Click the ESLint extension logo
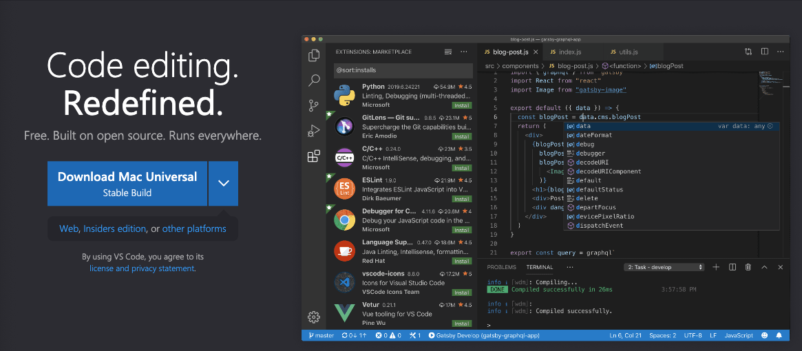802x351 pixels. coord(345,189)
